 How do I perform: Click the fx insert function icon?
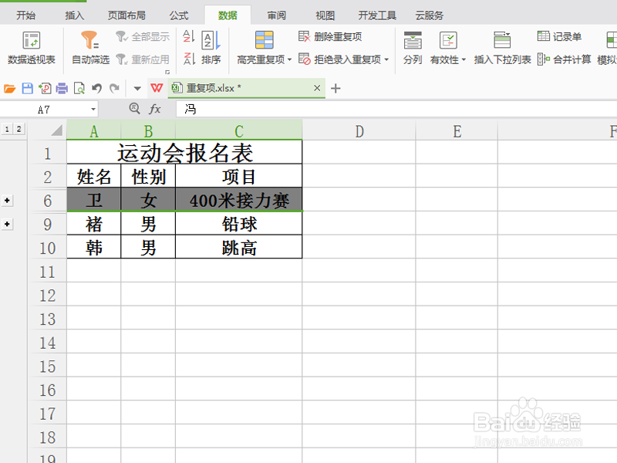pos(155,109)
